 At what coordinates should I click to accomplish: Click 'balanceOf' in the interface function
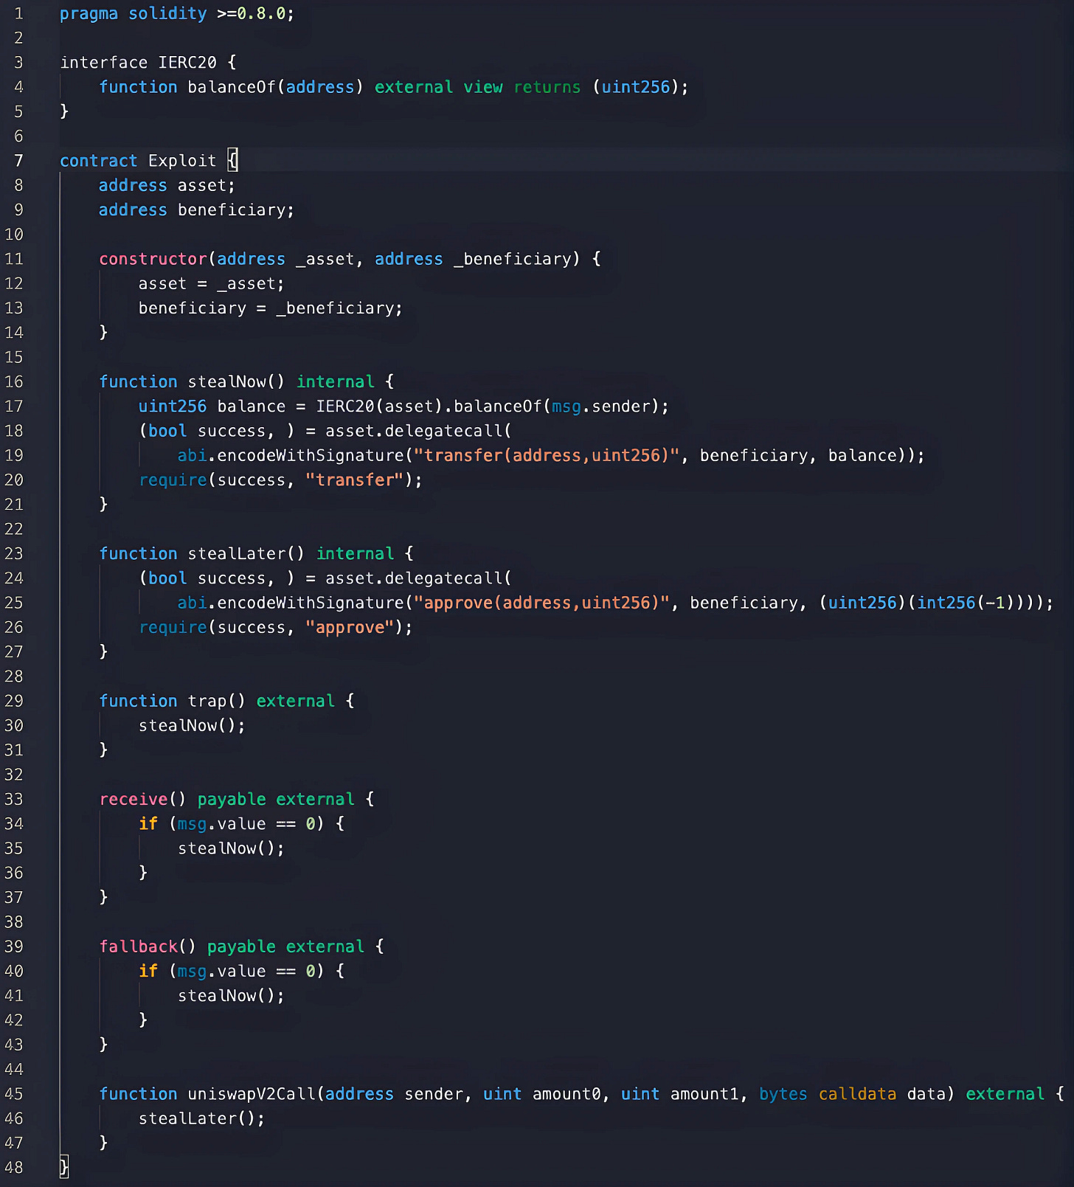232,87
